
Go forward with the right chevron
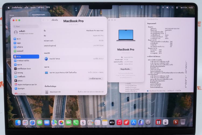pyautogui.click(x=48, y=20)
